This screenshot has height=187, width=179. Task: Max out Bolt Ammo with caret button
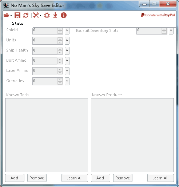(67, 61)
